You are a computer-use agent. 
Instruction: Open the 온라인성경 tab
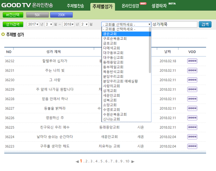point(130,6)
